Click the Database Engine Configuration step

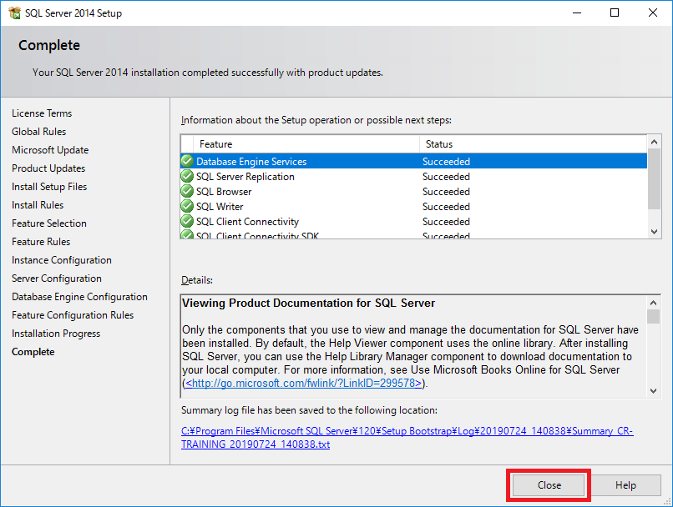(79, 297)
